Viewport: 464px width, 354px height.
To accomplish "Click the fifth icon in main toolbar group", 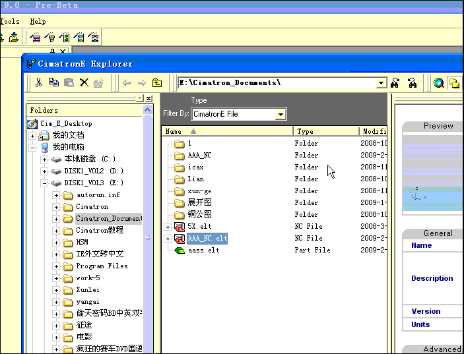I will pyautogui.click(x=94, y=37).
